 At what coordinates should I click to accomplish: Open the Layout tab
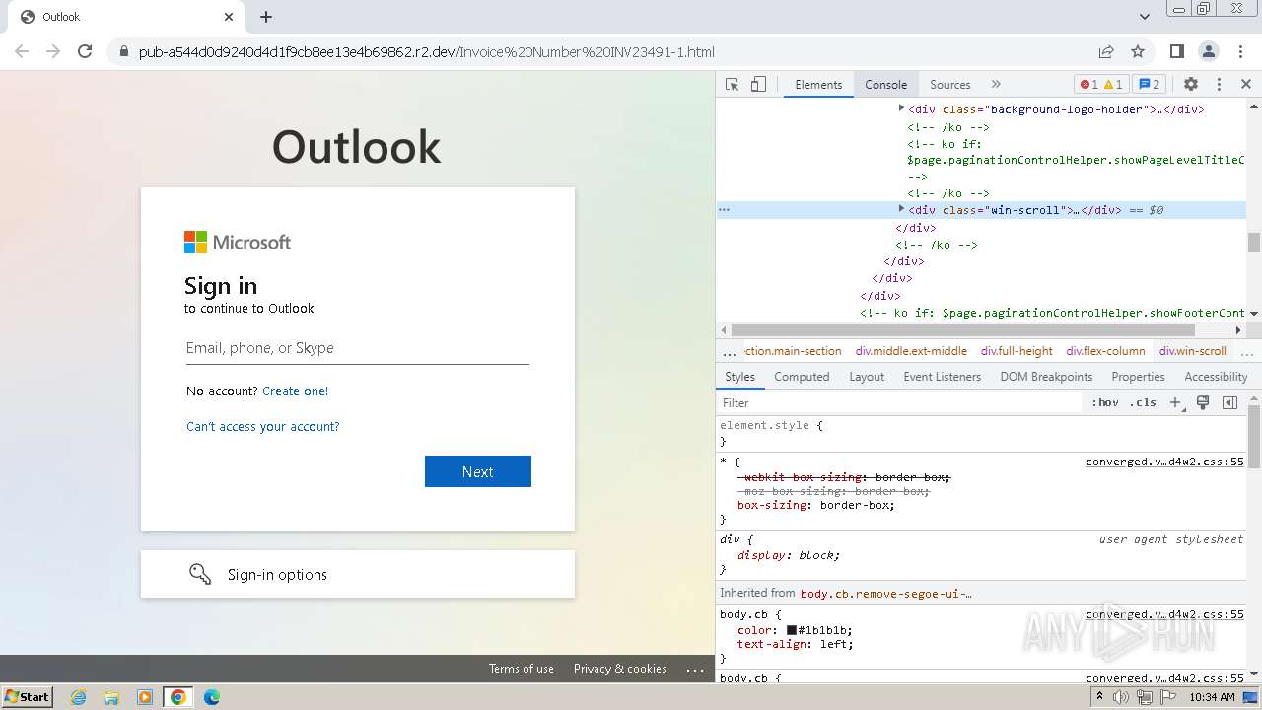867,377
